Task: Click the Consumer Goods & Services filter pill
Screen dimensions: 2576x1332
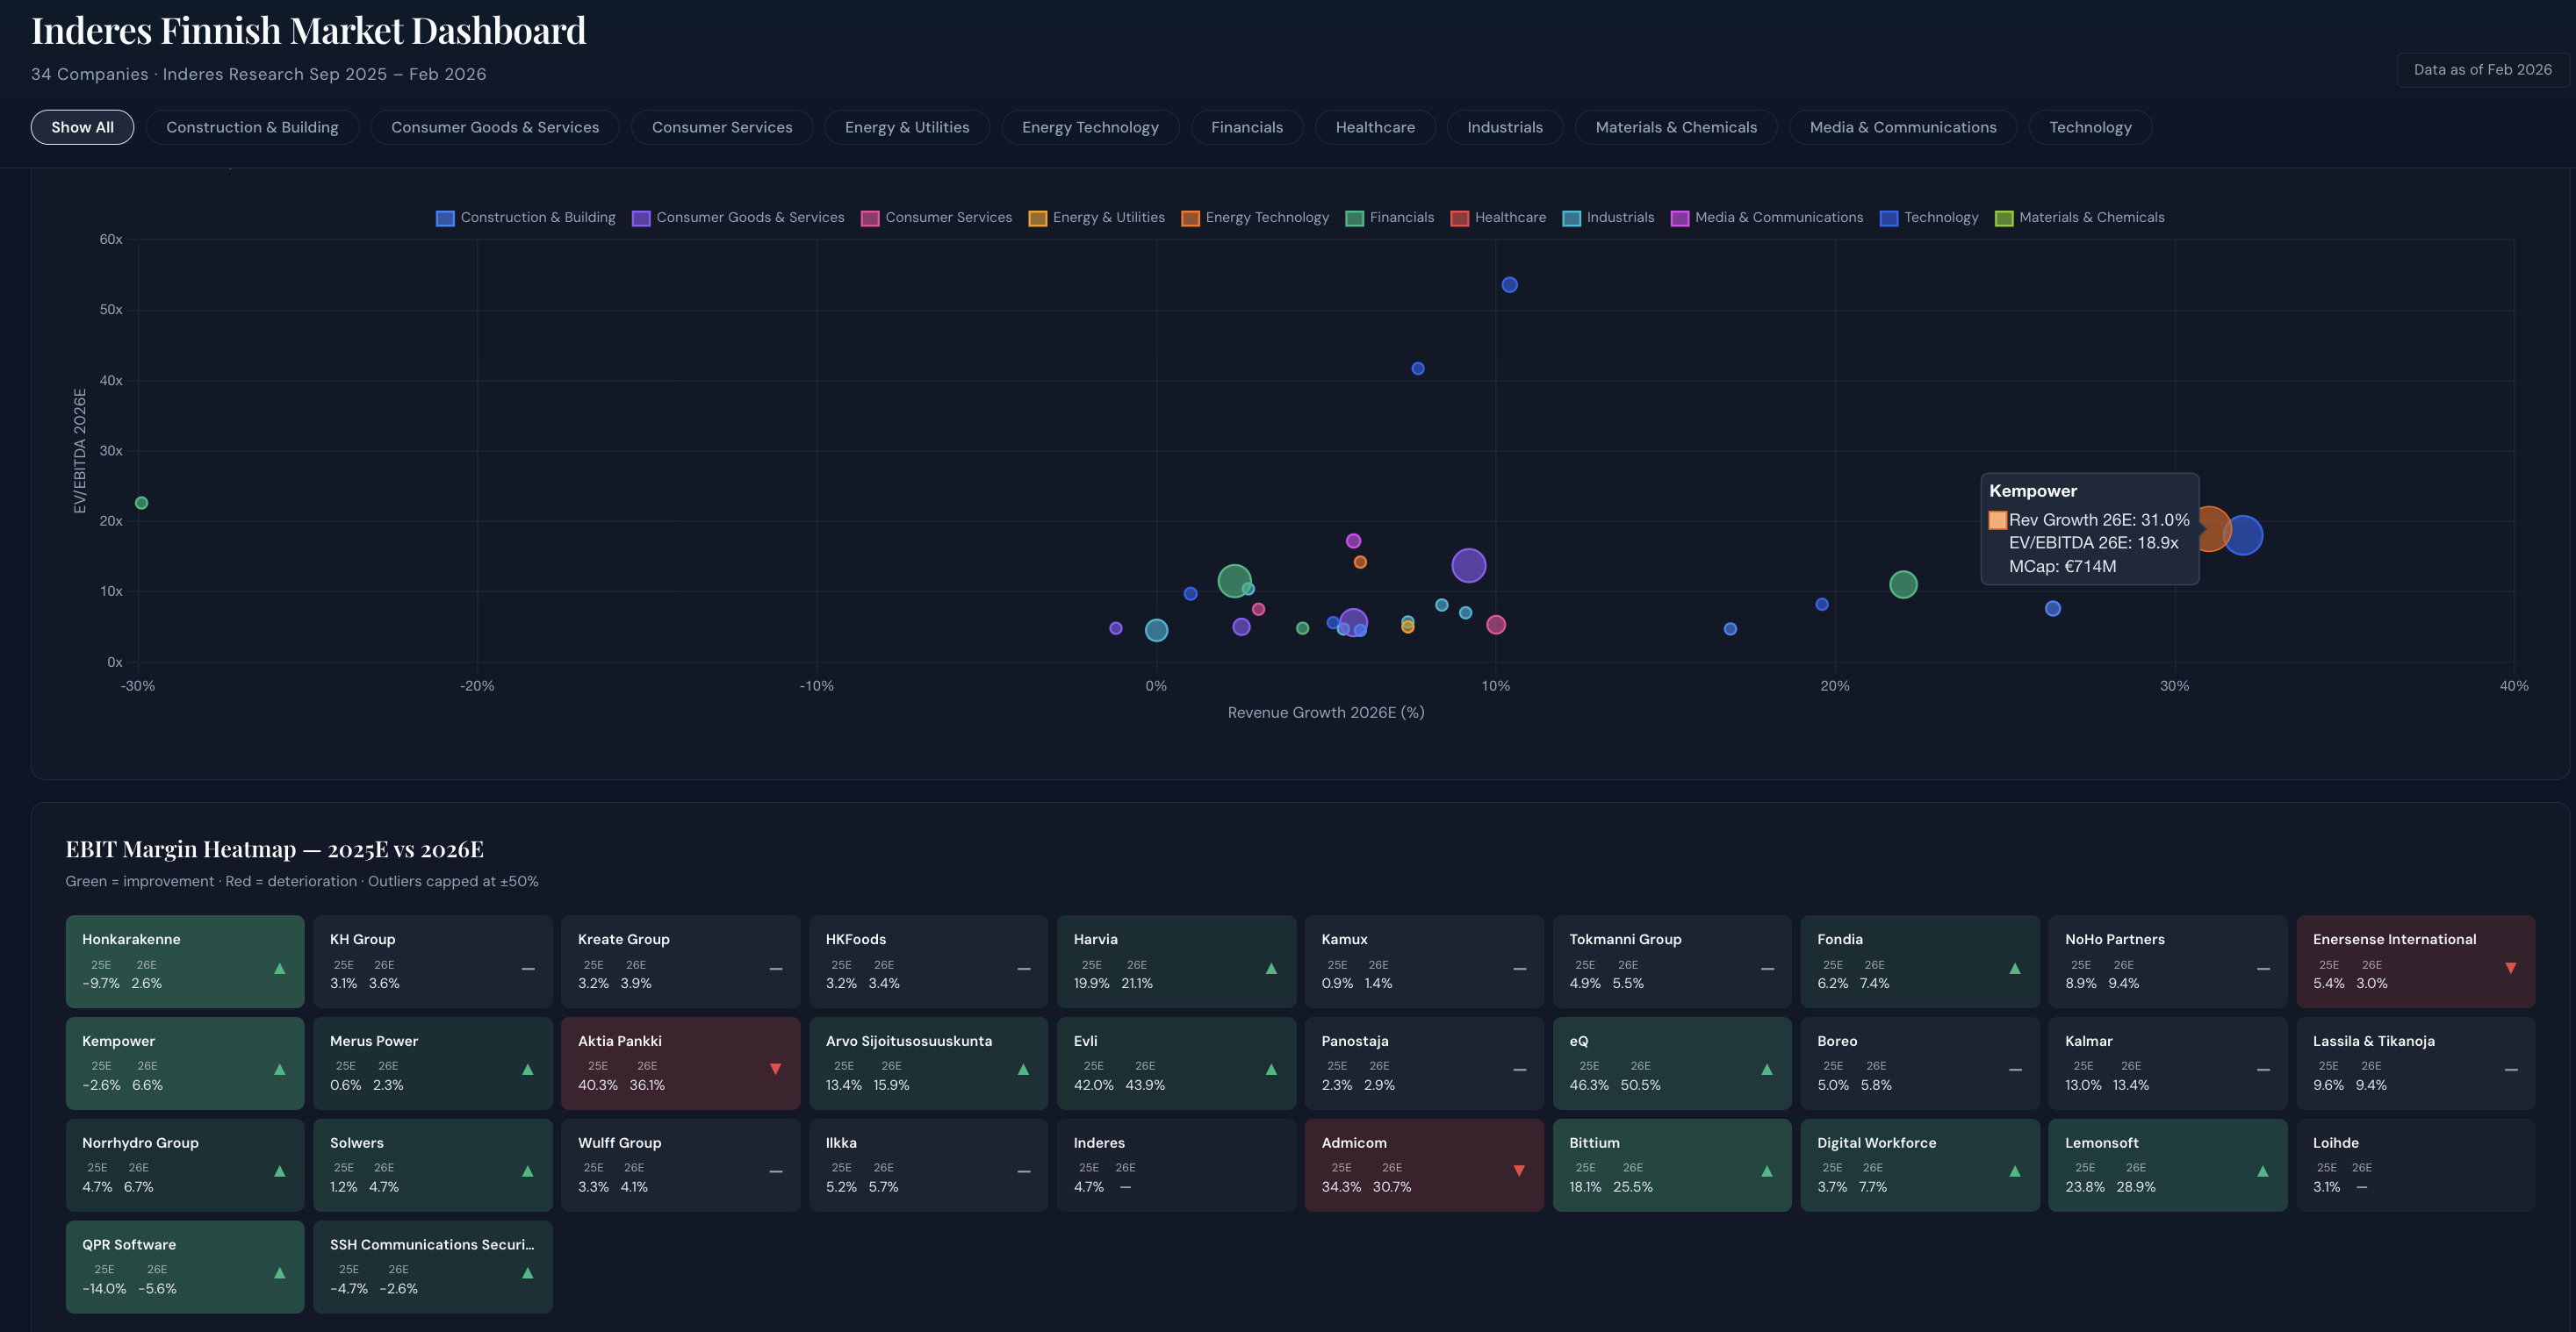Action: (x=494, y=127)
